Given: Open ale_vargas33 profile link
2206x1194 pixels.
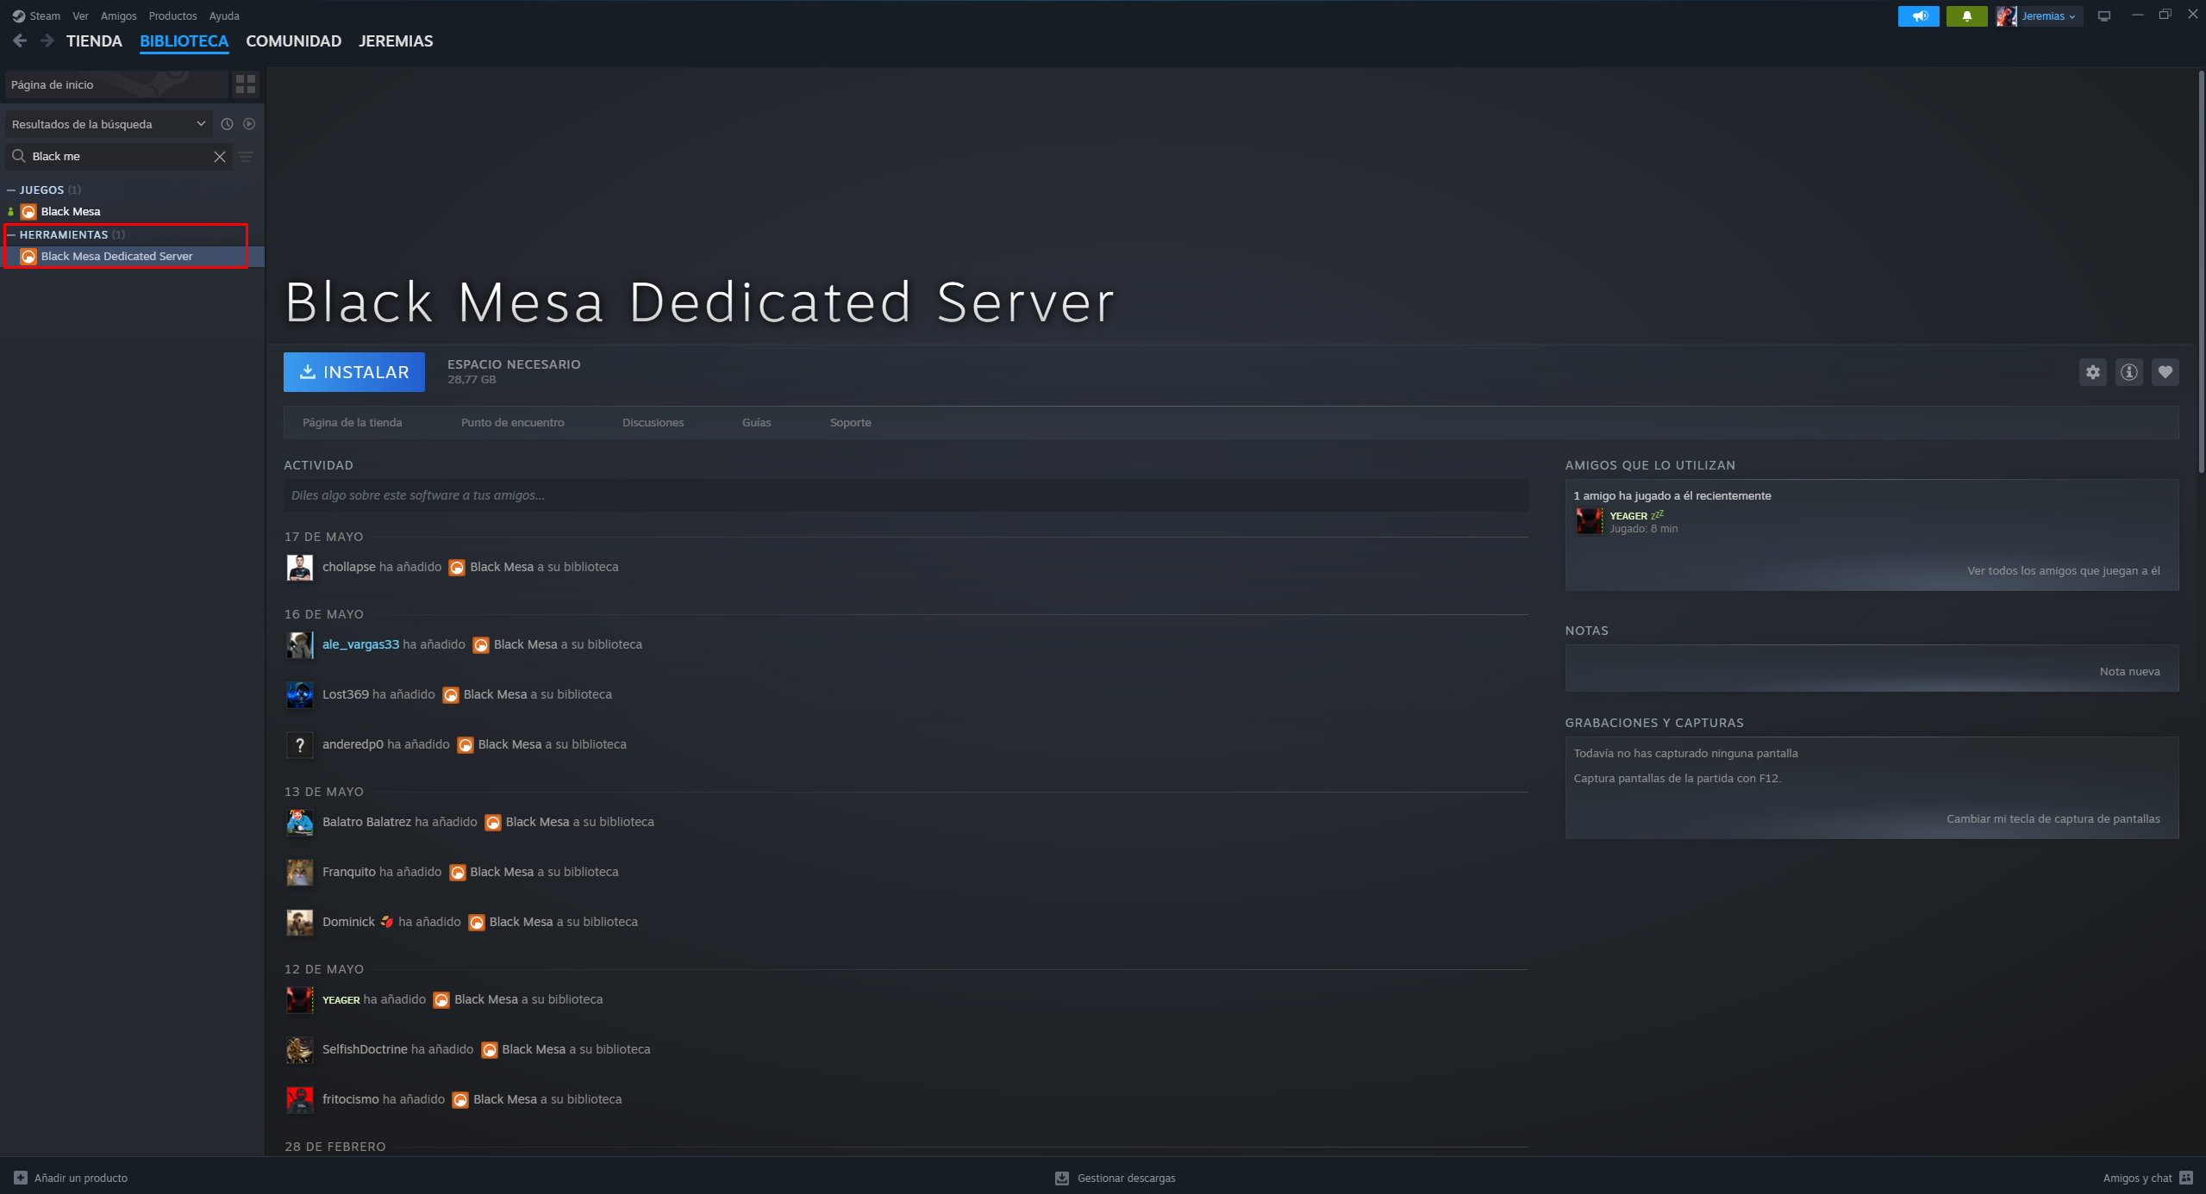Looking at the screenshot, I should point(360,644).
